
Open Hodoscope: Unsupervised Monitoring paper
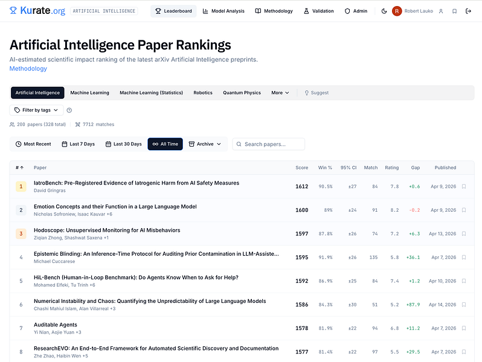[107, 230]
